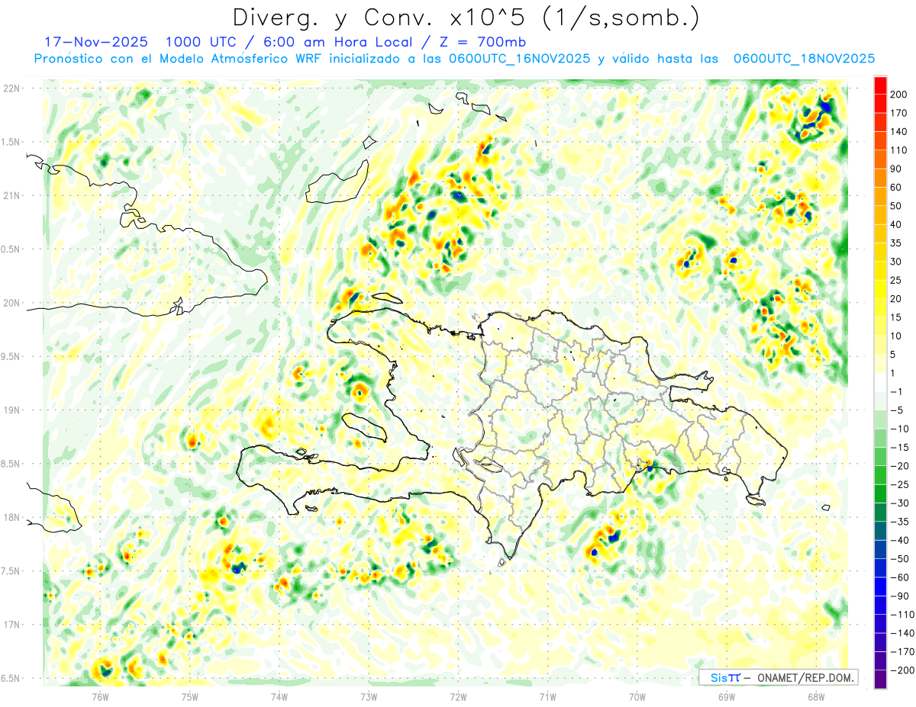Click the '69W' longitude label

click(726, 696)
